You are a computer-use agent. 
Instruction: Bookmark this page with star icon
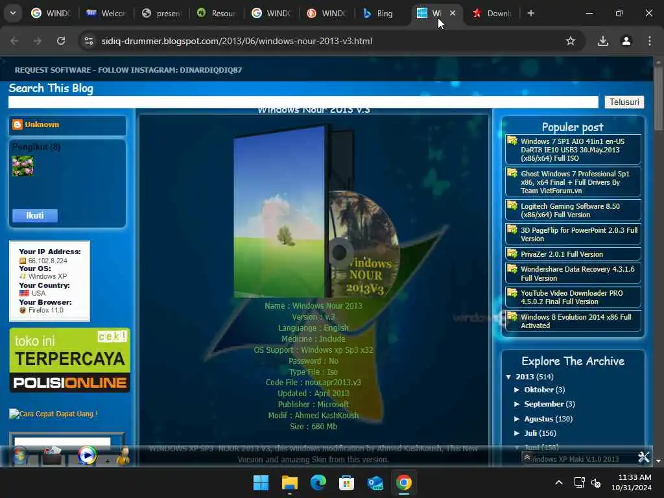[571, 41]
